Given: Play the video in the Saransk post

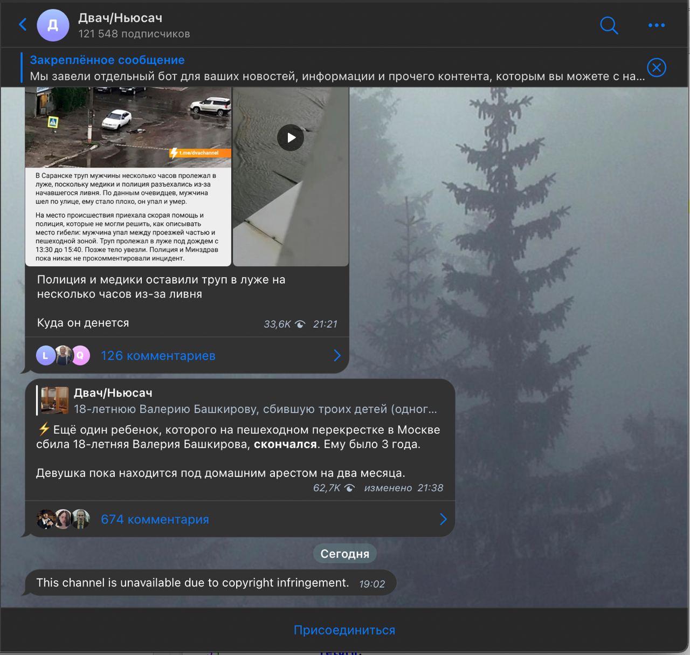Looking at the screenshot, I should coord(291,137).
